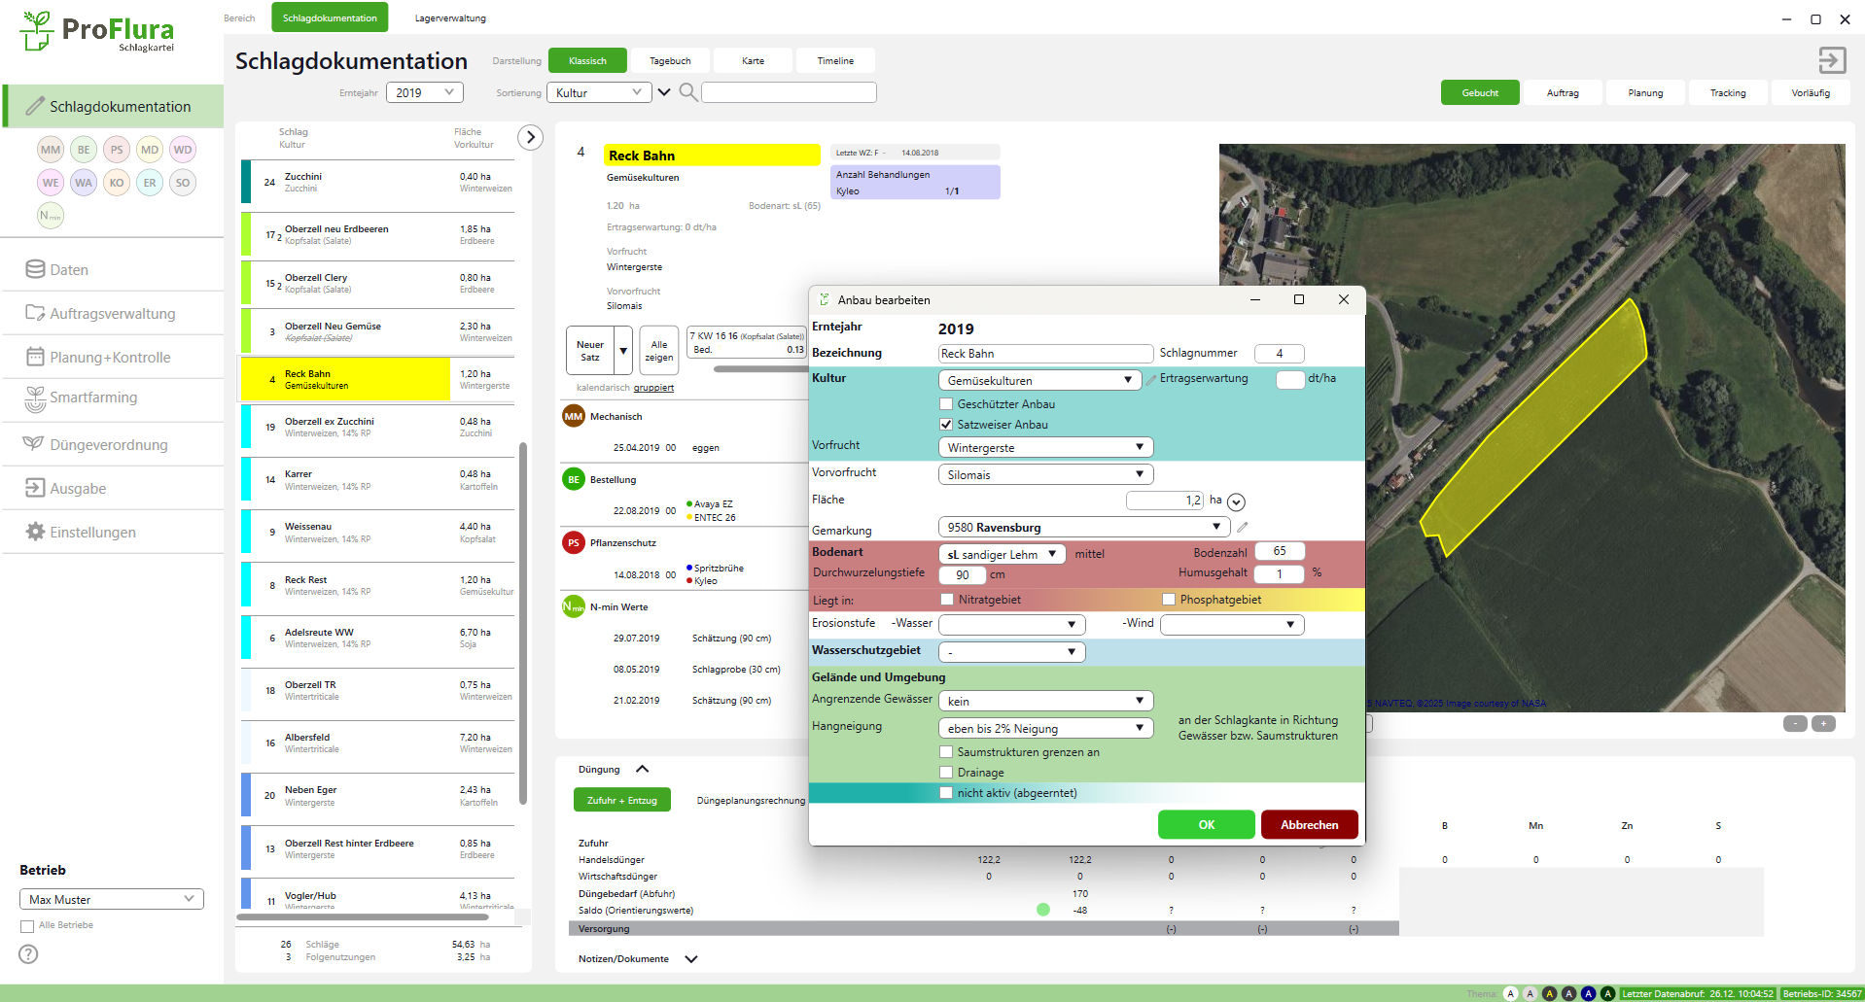This screenshot has height=1002, width=1865.
Task: Click the Bezeichnung field containing Reck Bahn
Action: [x=1045, y=354]
